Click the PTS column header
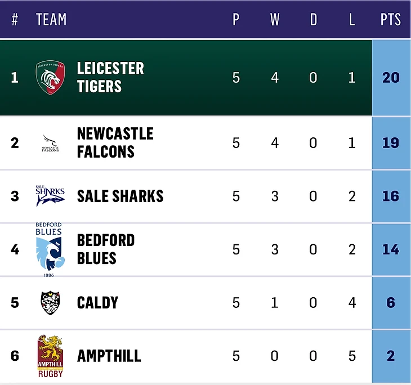Viewport: 411px width, 385px height. point(390,20)
